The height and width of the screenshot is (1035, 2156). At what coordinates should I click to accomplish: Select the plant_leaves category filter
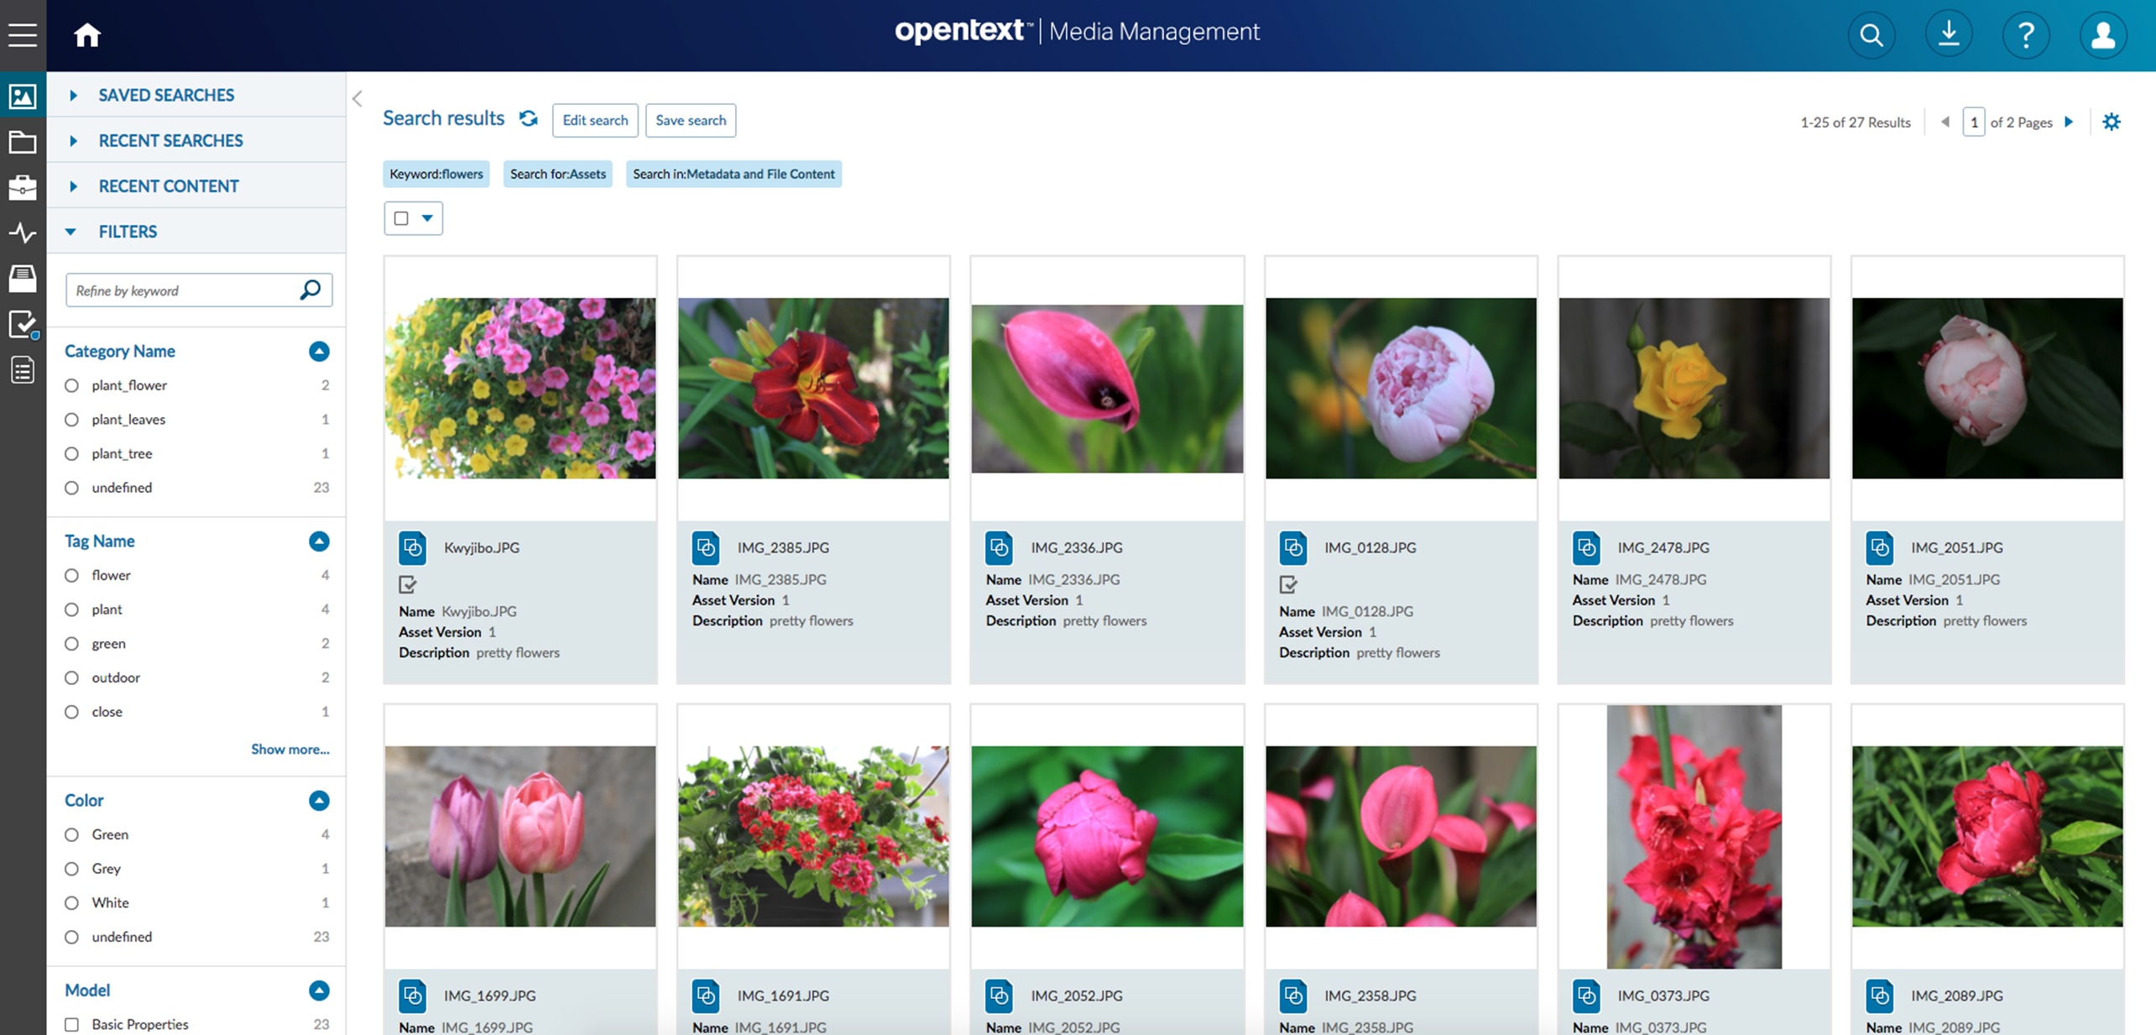pos(71,420)
